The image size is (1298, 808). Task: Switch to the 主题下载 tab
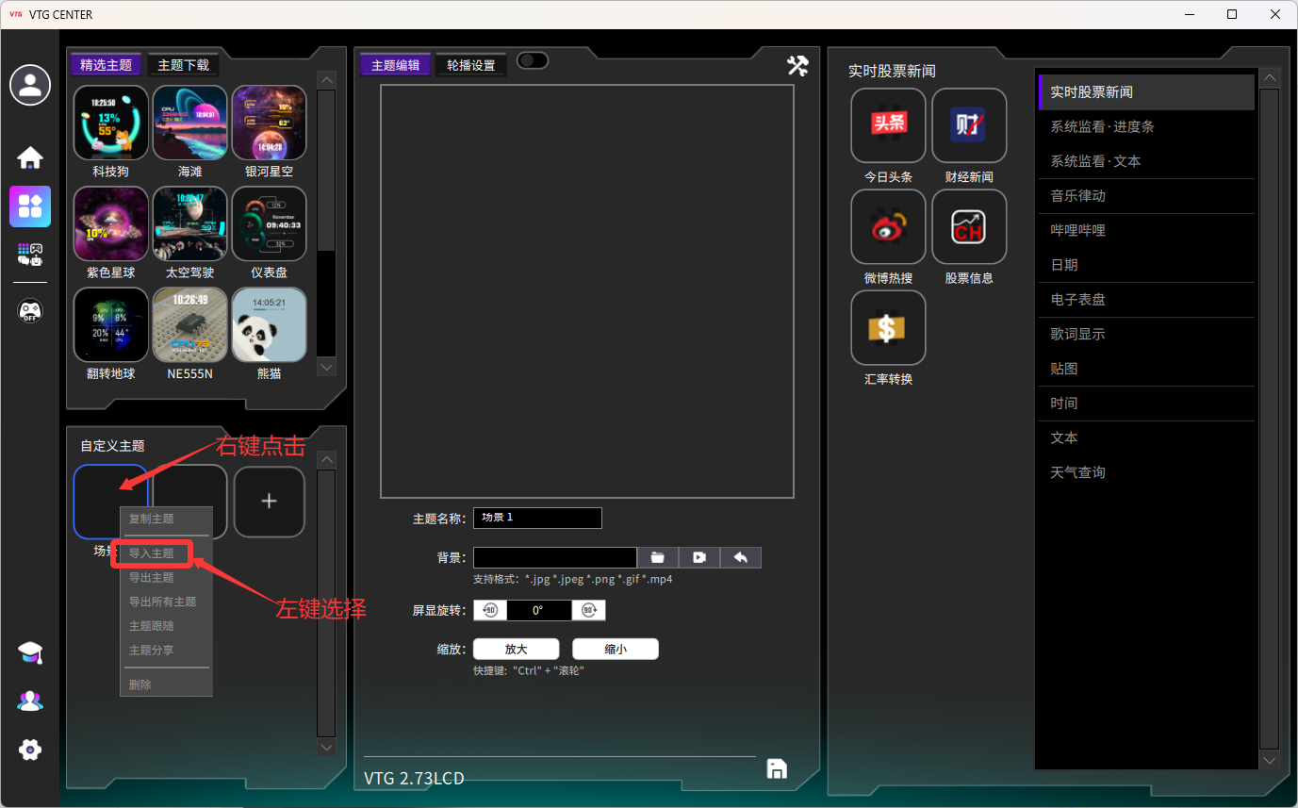click(x=184, y=65)
